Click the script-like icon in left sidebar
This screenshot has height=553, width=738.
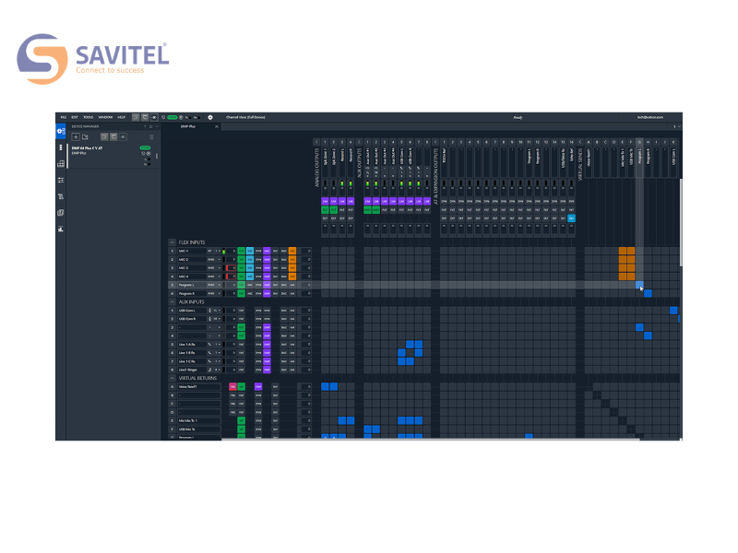point(61,196)
